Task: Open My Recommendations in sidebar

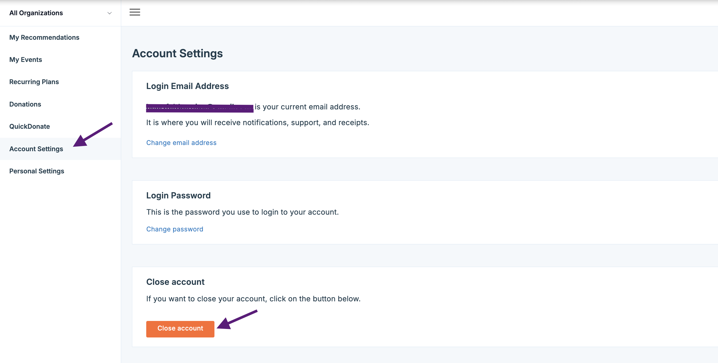Action: 44,37
